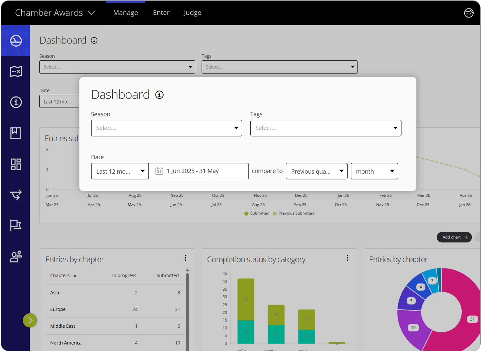The image size is (481, 353).
Task: Click the Middle East row in the chapter table
Action: tap(115, 326)
